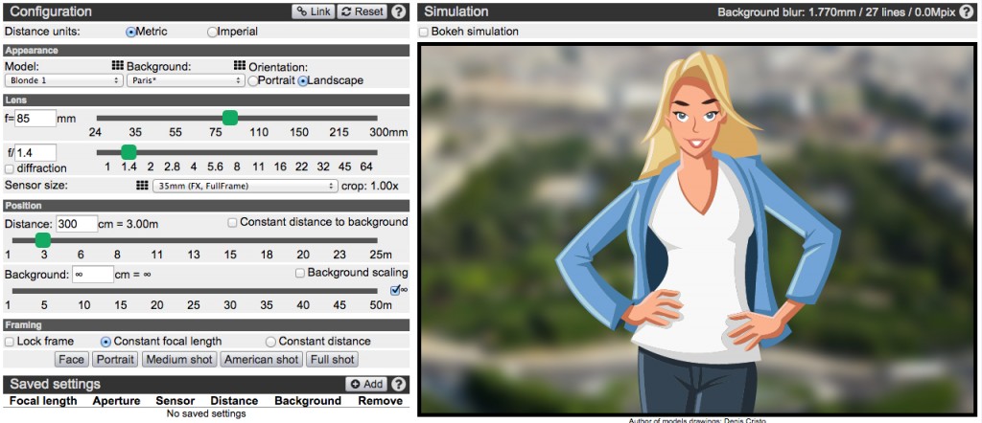Select Metric distance units
982x423 pixels.
tap(130, 32)
